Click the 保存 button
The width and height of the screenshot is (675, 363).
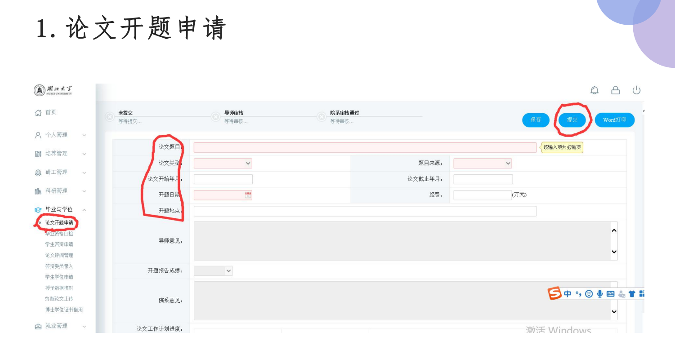[536, 120]
